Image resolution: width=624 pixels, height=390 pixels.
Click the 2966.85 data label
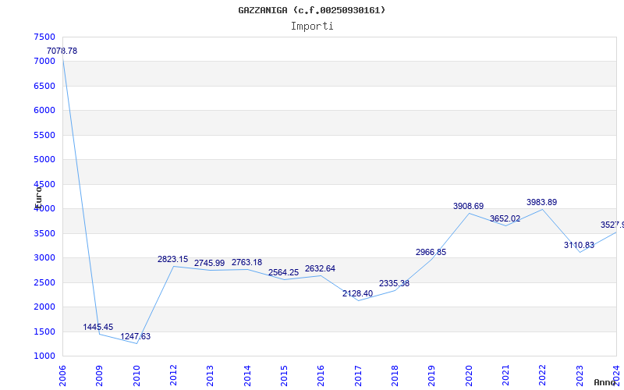tap(431, 253)
